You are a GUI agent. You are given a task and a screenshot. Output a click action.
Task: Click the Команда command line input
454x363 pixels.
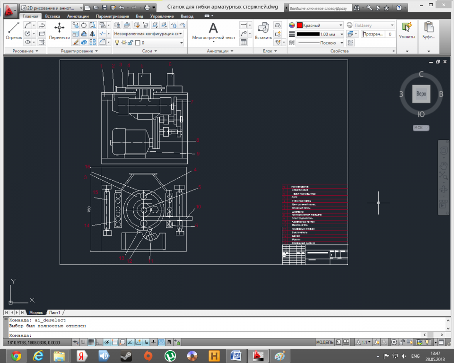(214, 335)
